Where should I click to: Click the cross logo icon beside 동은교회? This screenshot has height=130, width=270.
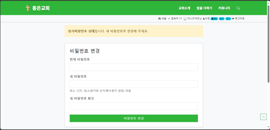[x=27, y=8]
